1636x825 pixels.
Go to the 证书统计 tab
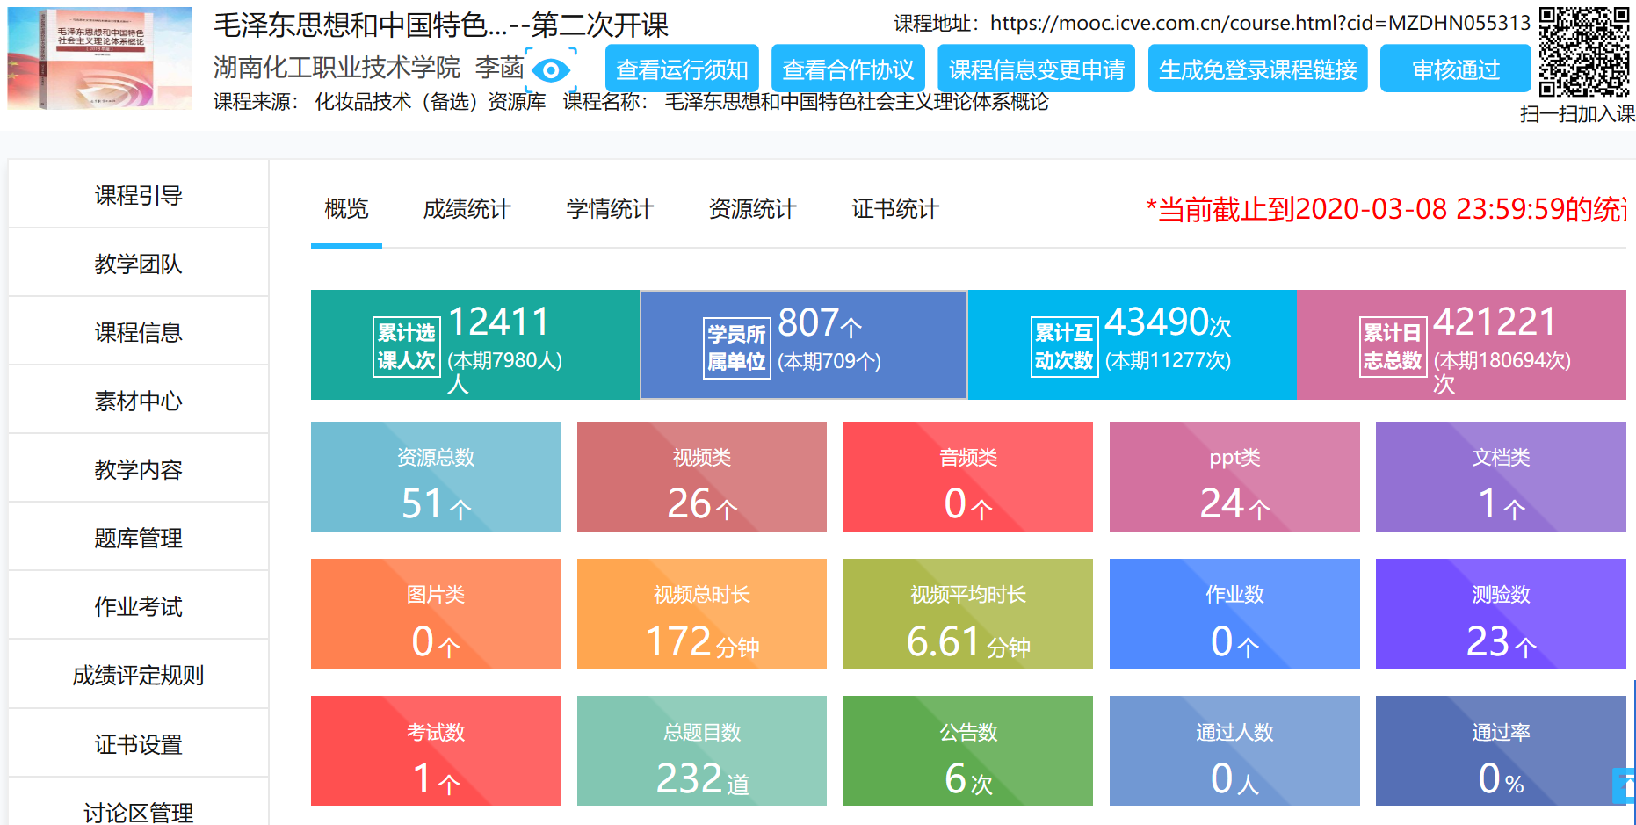894,209
